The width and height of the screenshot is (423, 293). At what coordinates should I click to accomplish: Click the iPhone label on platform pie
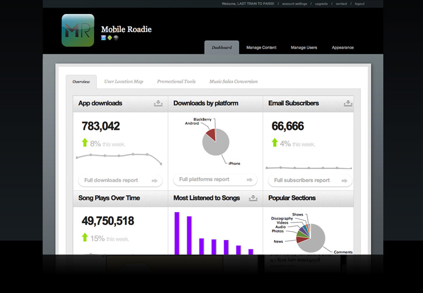tap(234, 164)
